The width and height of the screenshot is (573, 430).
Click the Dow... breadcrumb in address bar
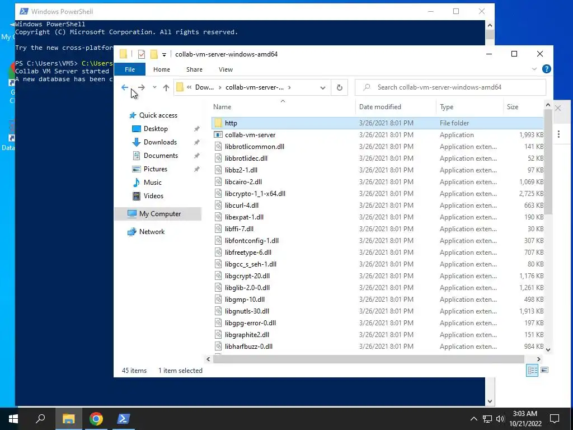[x=204, y=87]
